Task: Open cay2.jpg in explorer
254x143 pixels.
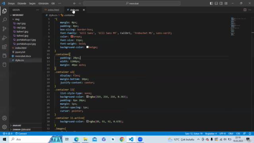Action: click(21, 27)
